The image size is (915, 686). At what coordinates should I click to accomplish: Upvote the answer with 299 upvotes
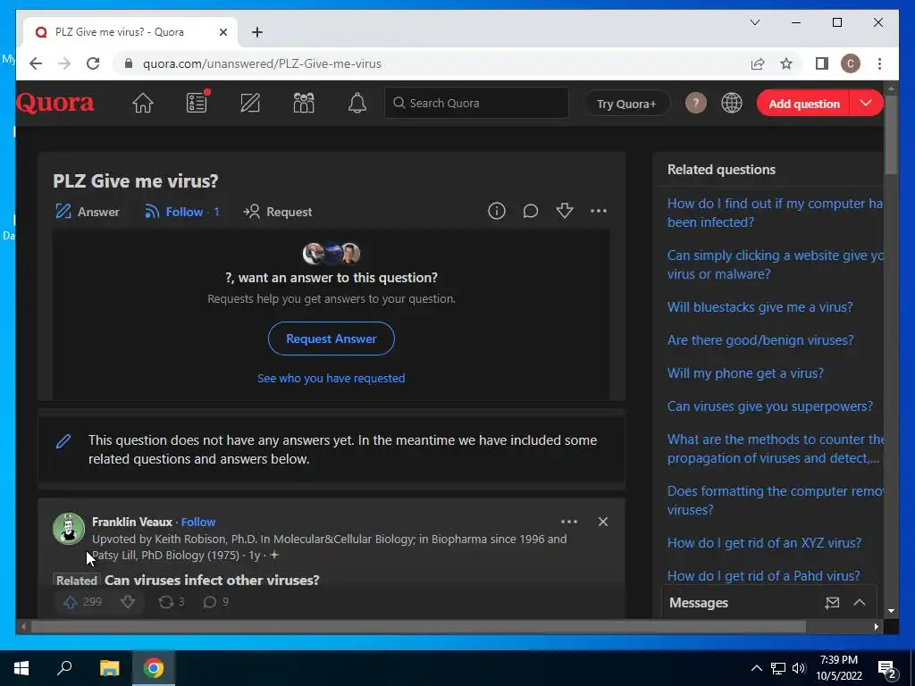pos(82,602)
